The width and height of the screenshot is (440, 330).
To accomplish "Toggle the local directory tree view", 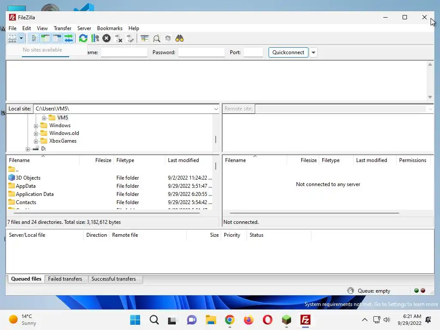I will tap(45, 38).
